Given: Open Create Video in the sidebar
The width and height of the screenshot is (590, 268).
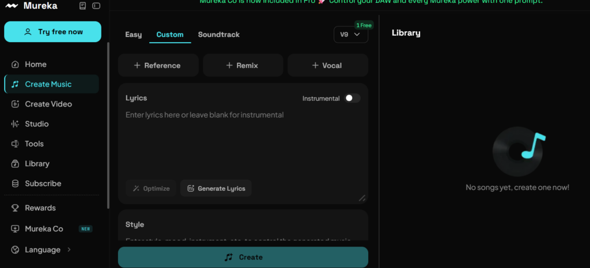Looking at the screenshot, I should pos(51,104).
